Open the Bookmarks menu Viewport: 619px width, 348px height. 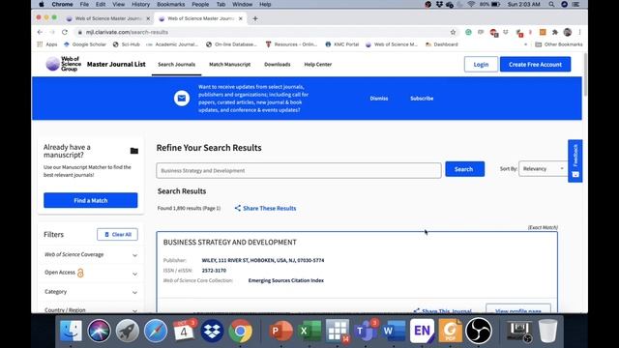click(x=170, y=4)
